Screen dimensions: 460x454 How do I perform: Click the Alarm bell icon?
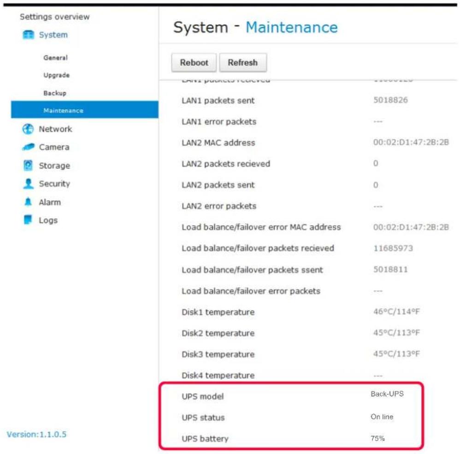[28, 202]
